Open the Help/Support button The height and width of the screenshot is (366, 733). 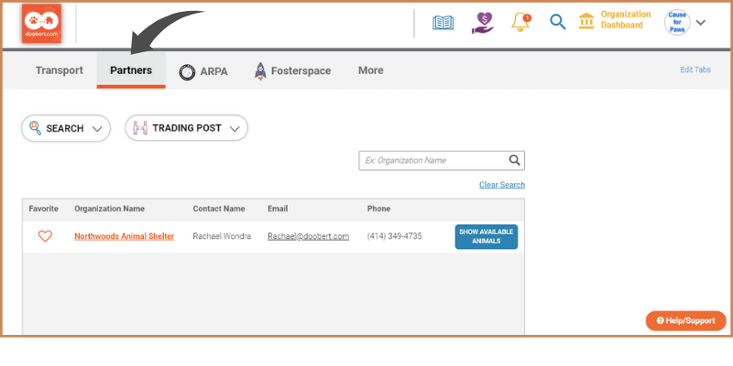tap(685, 321)
